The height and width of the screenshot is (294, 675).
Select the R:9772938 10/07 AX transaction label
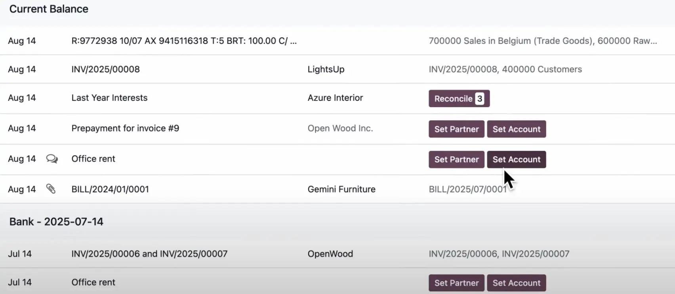(x=184, y=41)
